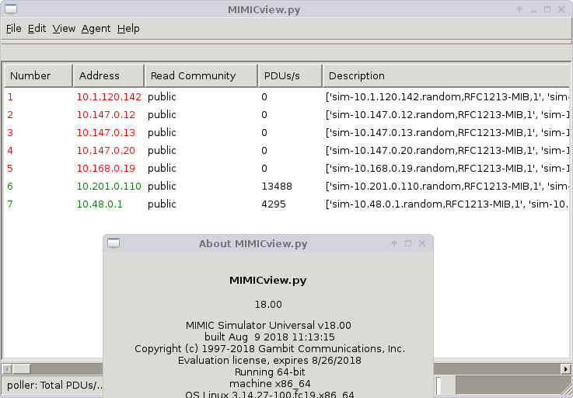Click the description of agent 10.48.0.1

tap(447, 204)
